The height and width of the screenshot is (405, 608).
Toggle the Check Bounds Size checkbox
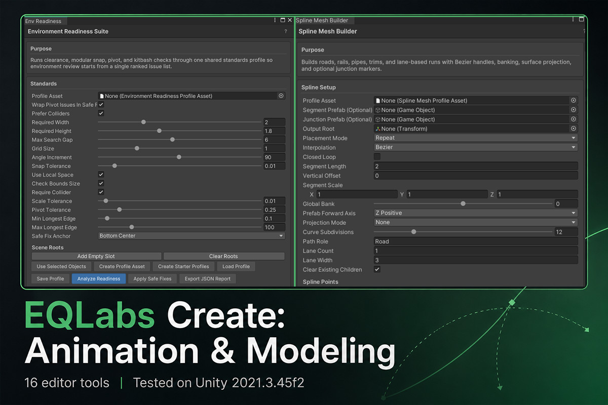click(101, 183)
